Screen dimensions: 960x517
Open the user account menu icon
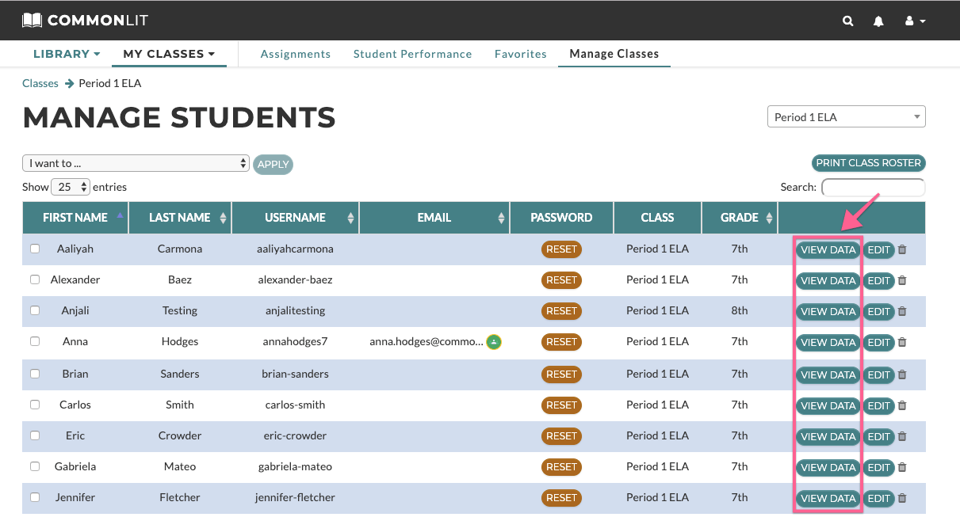point(915,21)
